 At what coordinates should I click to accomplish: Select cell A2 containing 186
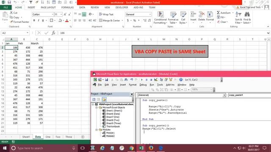coord(11,47)
